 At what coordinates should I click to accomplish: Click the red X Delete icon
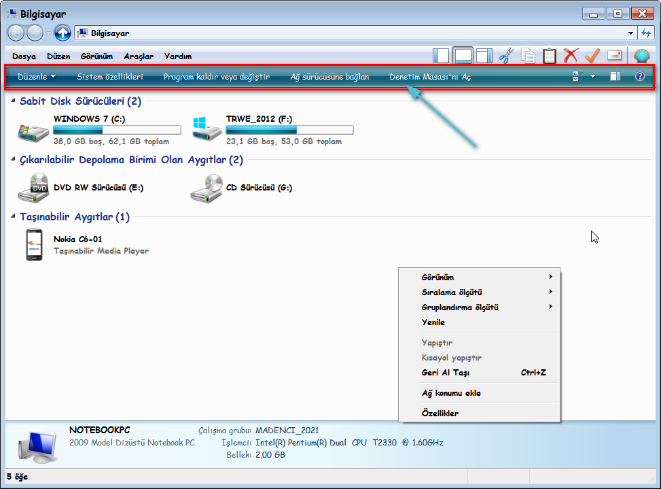571,56
